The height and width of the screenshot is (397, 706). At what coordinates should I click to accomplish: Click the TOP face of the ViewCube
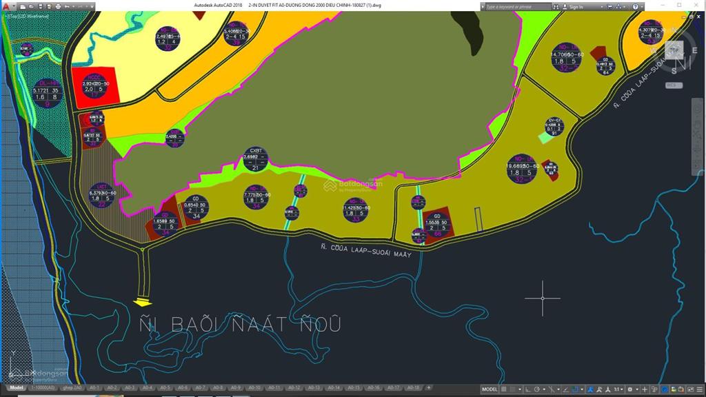(674, 50)
